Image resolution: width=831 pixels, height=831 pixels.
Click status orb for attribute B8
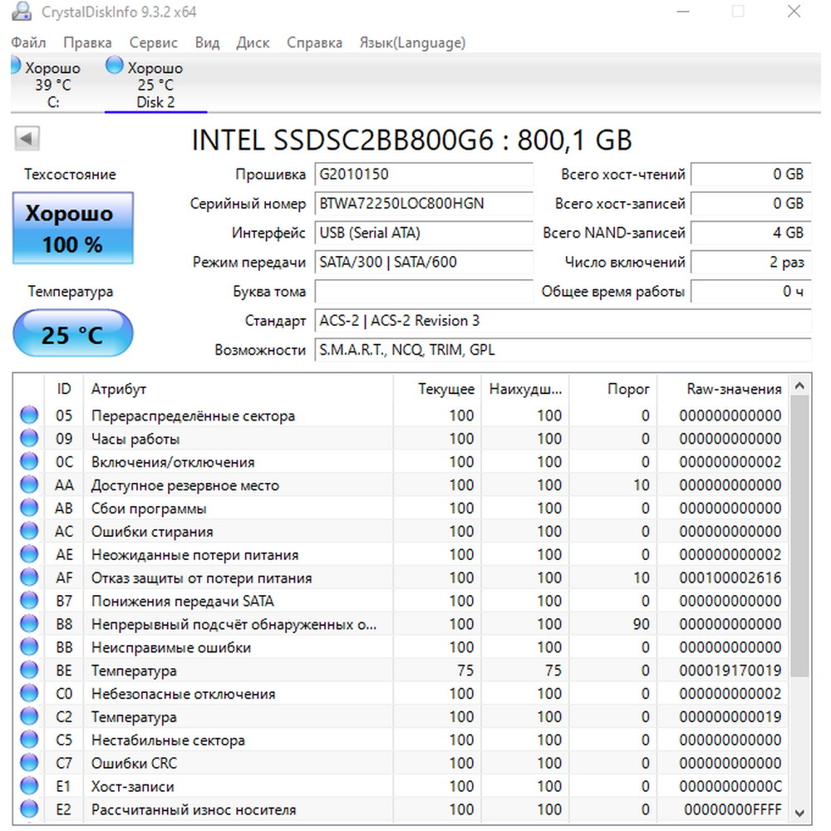(x=29, y=624)
